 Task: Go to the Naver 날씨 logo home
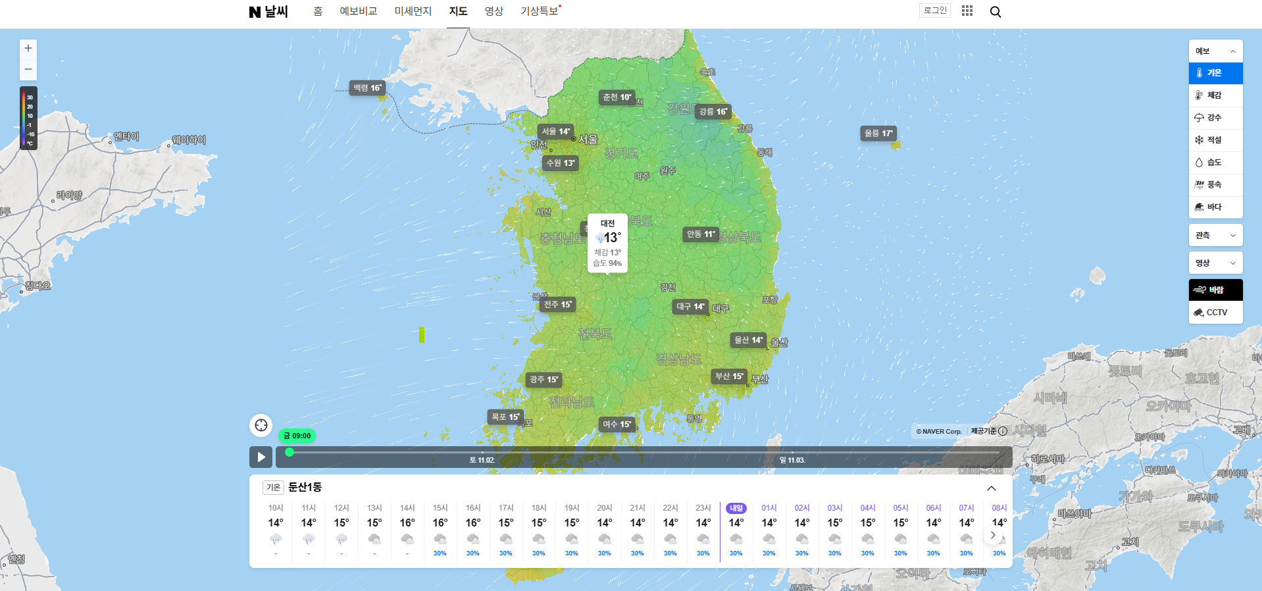(x=268, y=12)
